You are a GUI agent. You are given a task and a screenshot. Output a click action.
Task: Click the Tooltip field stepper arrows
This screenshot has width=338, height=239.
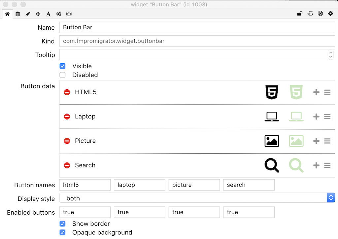330,55
